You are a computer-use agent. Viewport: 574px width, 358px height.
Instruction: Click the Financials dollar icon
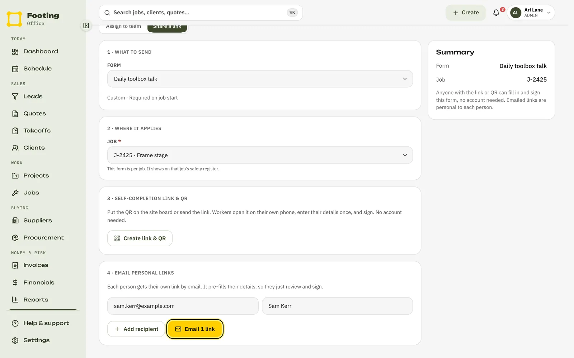(x=15, y=282)
